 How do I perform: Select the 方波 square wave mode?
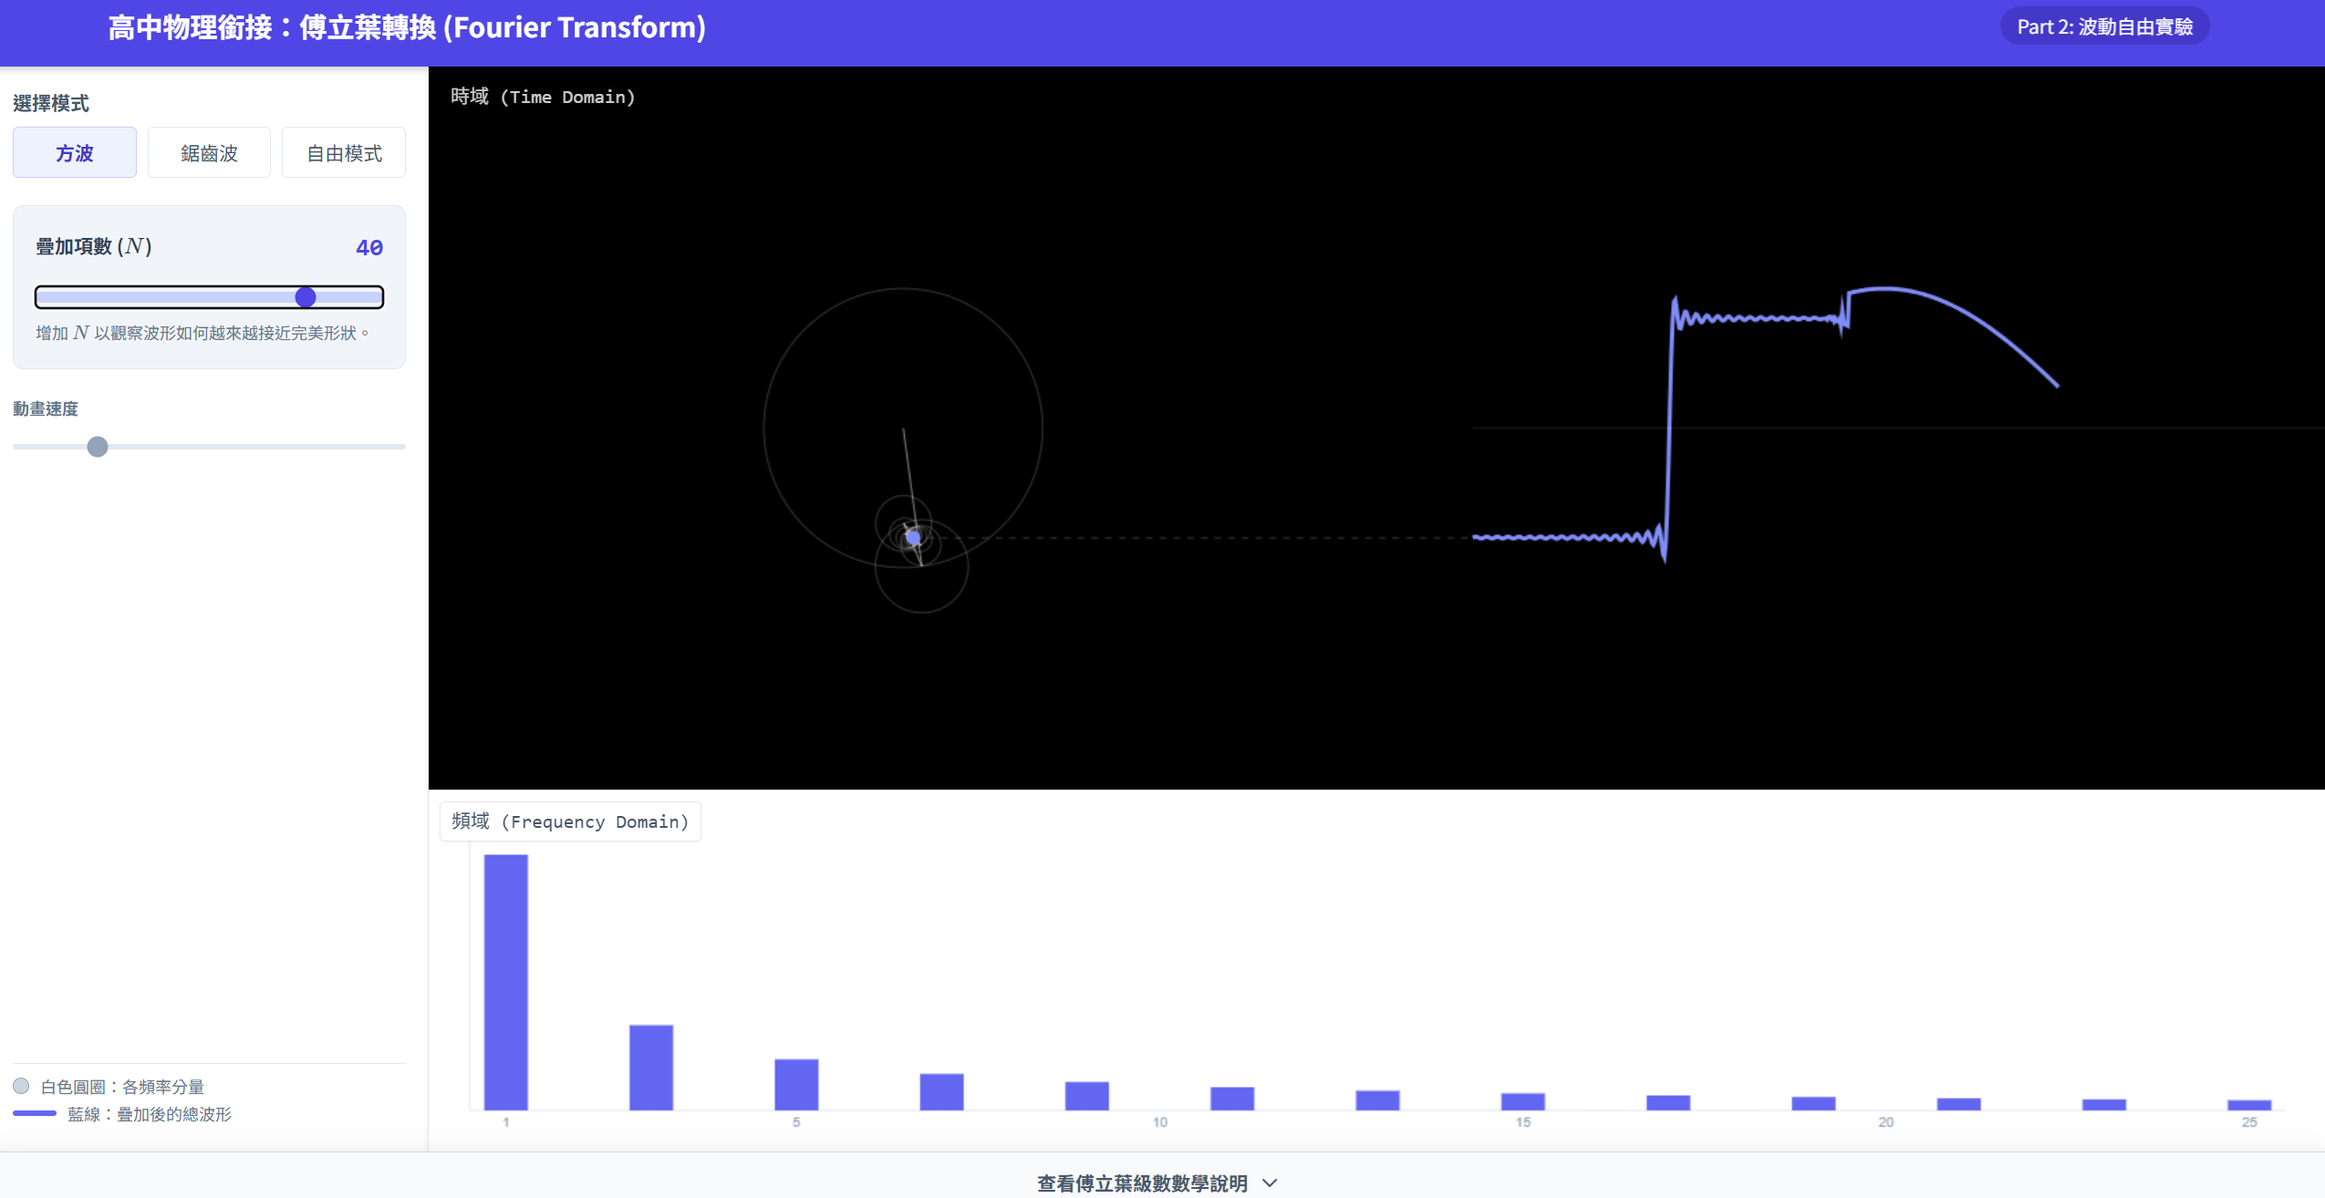pyautogui.click(x=74, y=153)
